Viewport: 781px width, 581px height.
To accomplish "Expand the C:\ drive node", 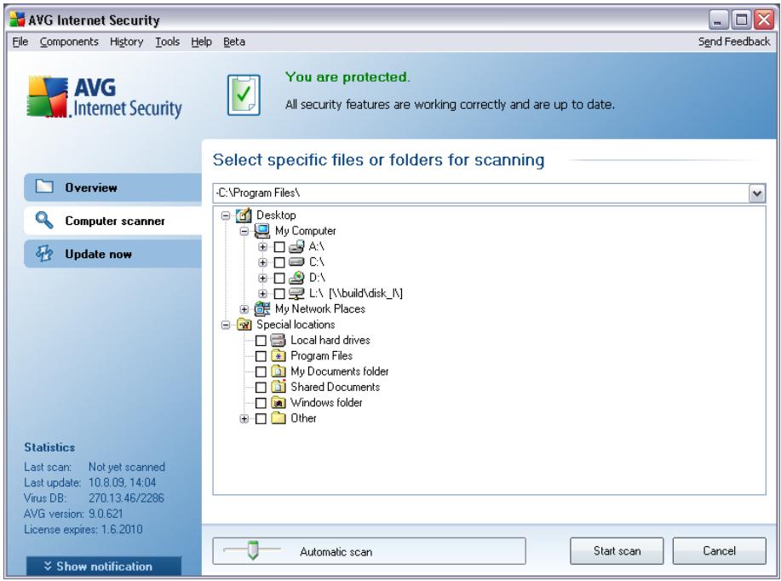I will click(x=262, y=262).
